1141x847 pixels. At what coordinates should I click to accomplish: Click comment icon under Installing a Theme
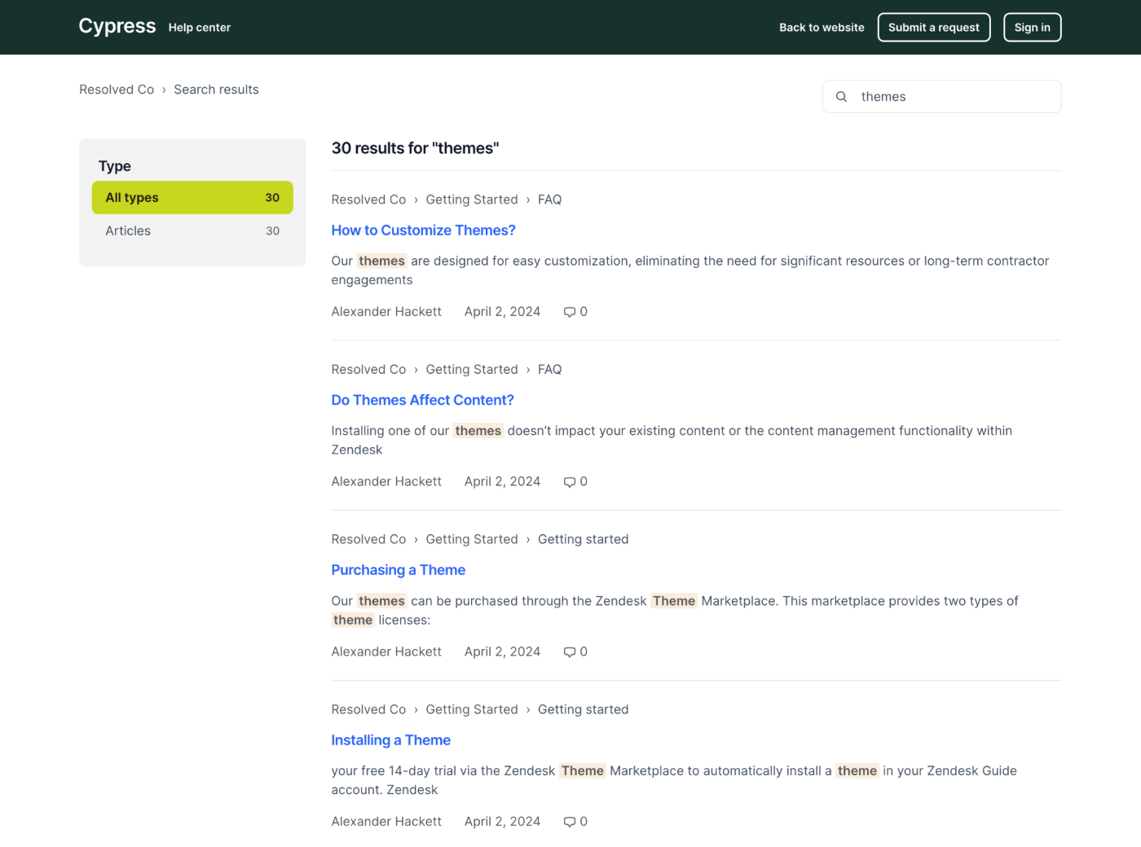(x=570, y=822)
